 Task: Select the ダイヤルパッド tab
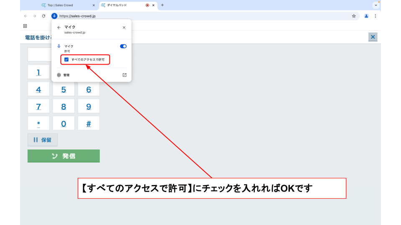[x=121, y=5]
